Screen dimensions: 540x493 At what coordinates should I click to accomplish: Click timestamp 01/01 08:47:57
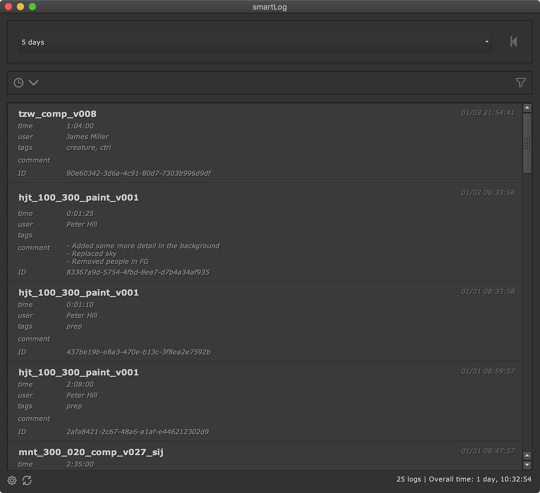pos(488,451)
